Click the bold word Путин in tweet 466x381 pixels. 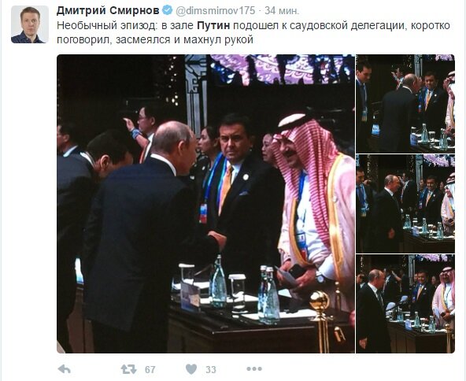point(213,26)
